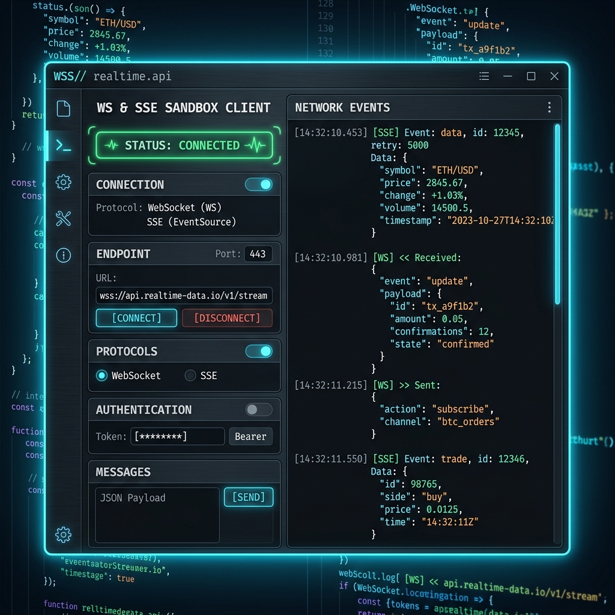Click the 'NETWORK EVENTS' panel title
Image resolution: width=615 pixels, height=615 pixels.
coord(342,108)
